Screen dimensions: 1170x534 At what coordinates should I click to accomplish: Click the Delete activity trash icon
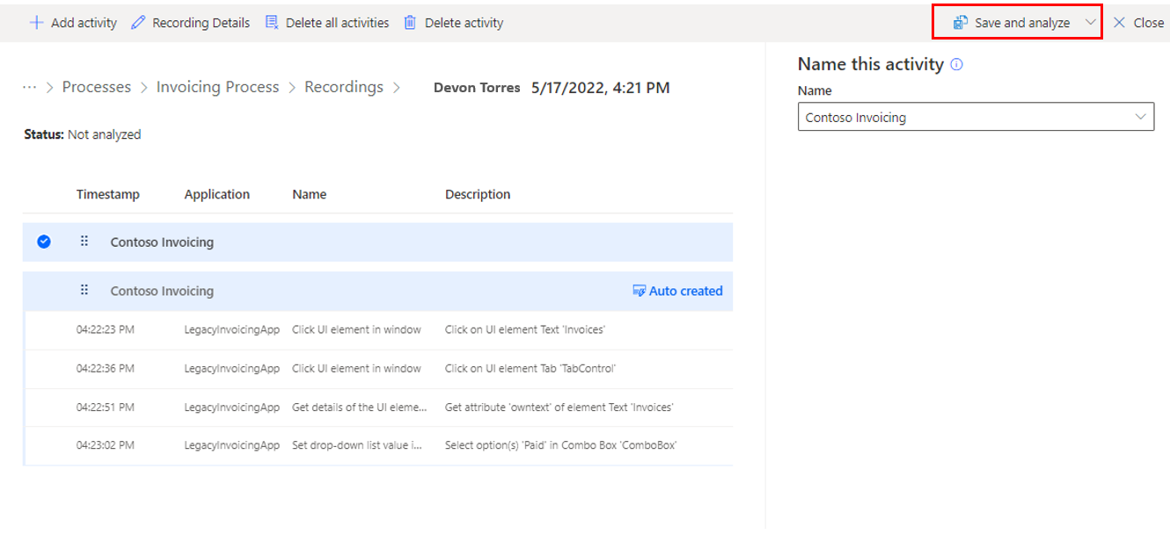point(409,22)
